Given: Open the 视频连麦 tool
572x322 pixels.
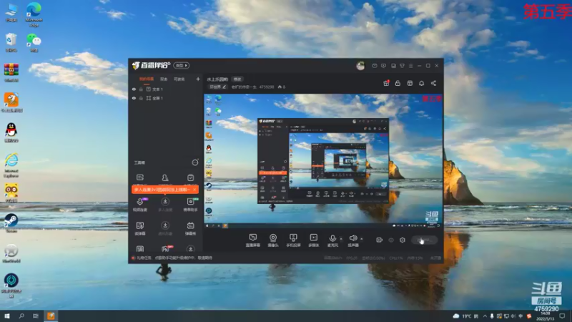Looking at the screenshot, I should 140,205.
